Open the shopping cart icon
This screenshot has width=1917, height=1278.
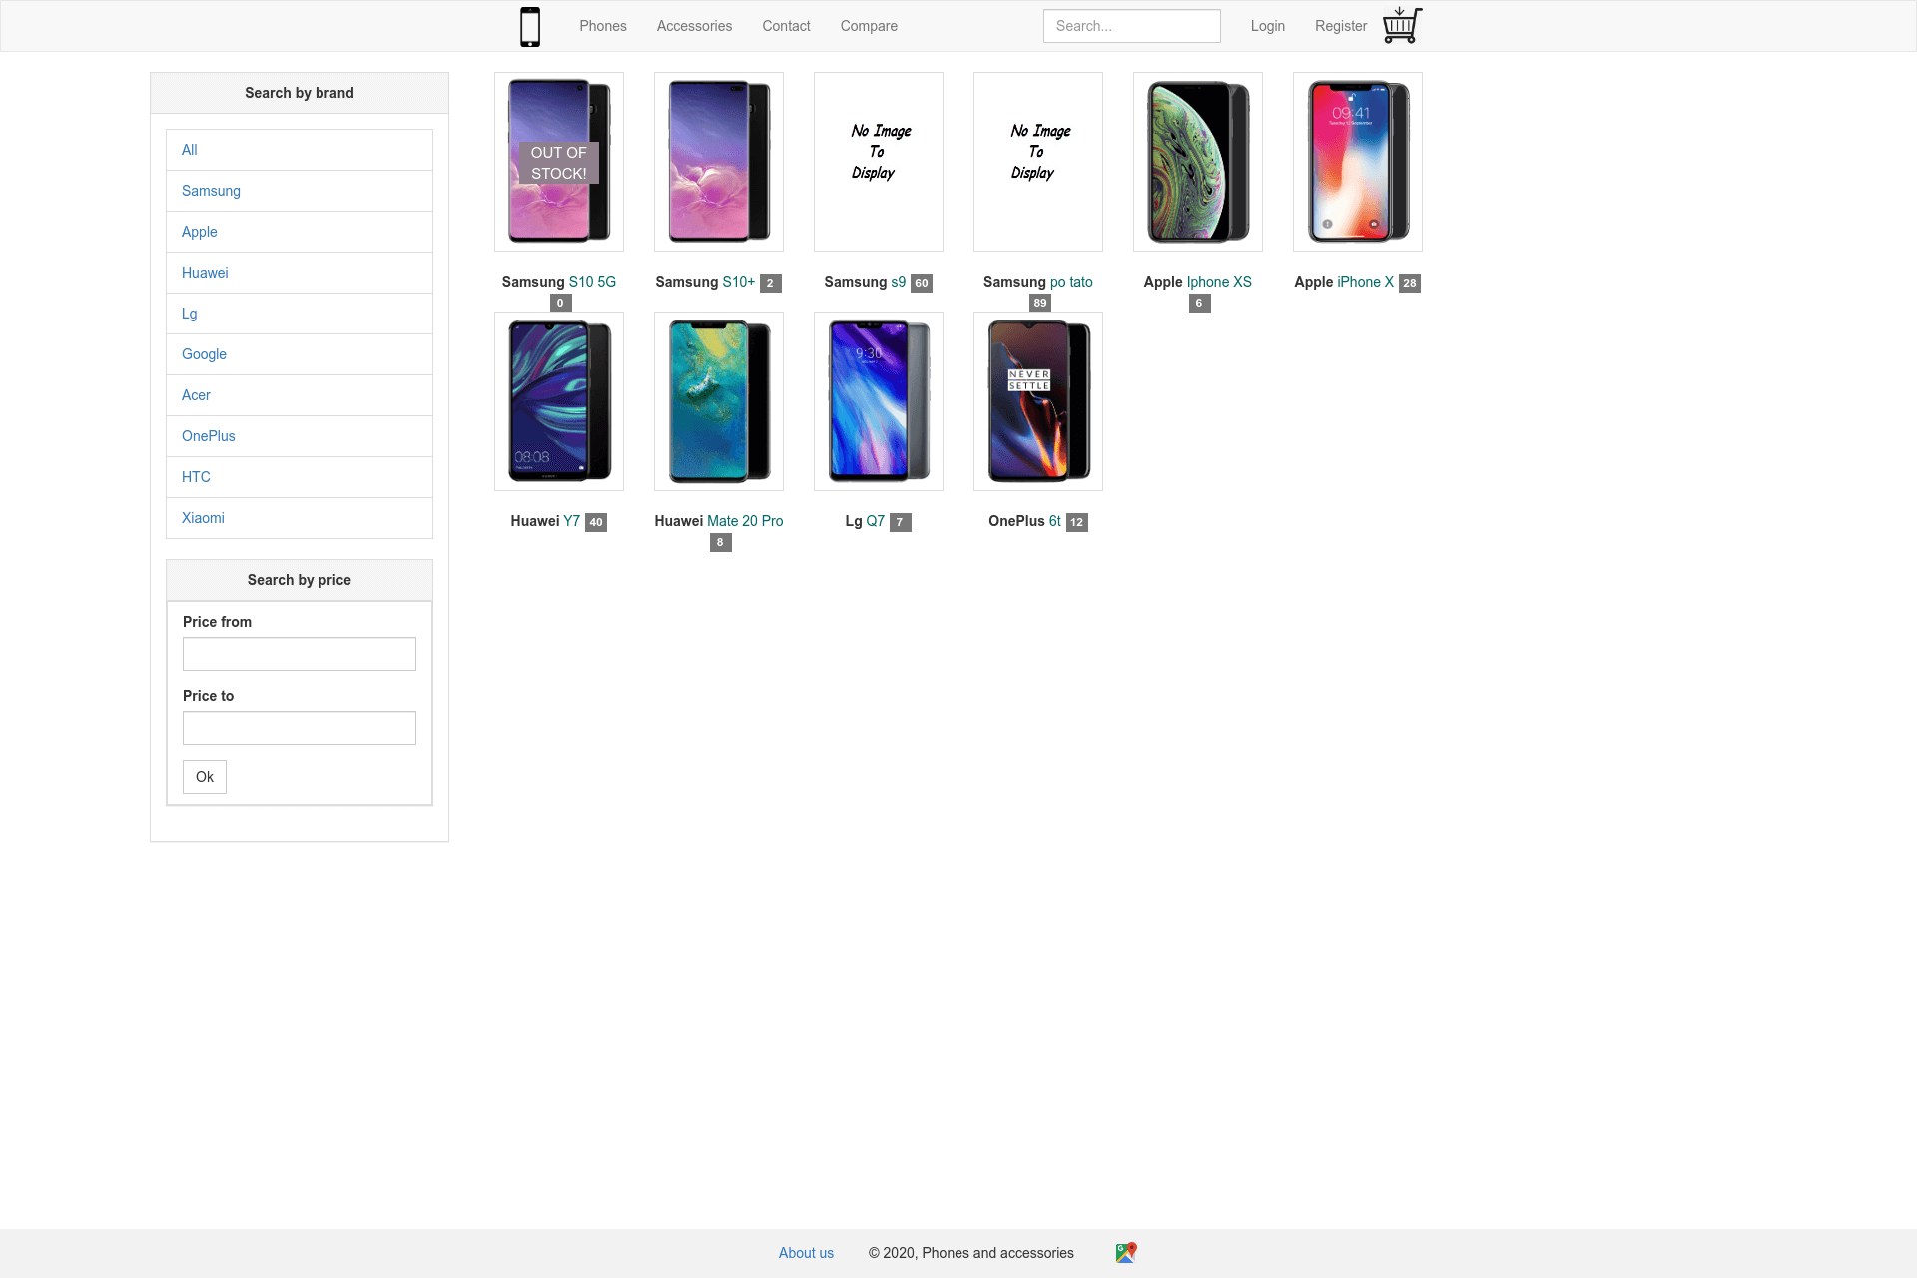coord(1402,26)
